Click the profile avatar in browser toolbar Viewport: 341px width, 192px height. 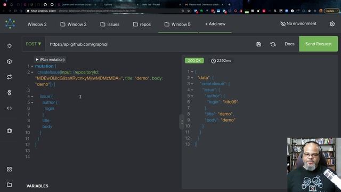321,11
